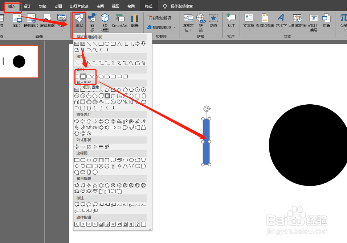Click the 对象 object button
347x243 pixels.
[326, 21]
